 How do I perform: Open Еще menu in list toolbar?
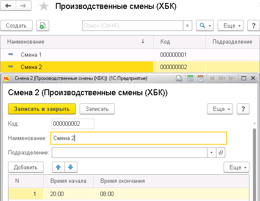(x=232, y=26)
